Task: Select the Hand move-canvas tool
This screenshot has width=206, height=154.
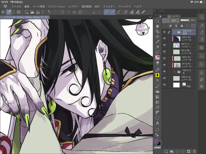Action: (x=157, y=26)
